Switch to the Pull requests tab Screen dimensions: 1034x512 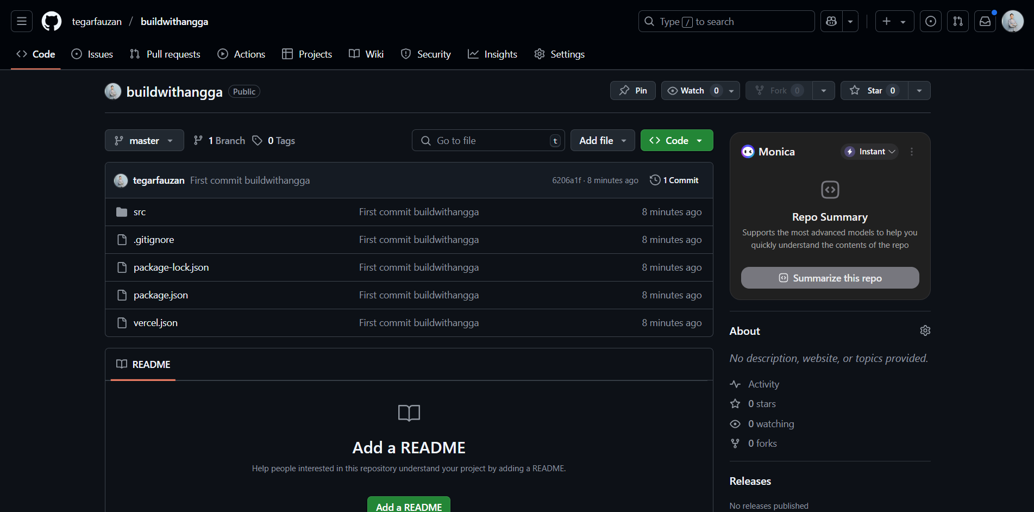pos(165,54)
